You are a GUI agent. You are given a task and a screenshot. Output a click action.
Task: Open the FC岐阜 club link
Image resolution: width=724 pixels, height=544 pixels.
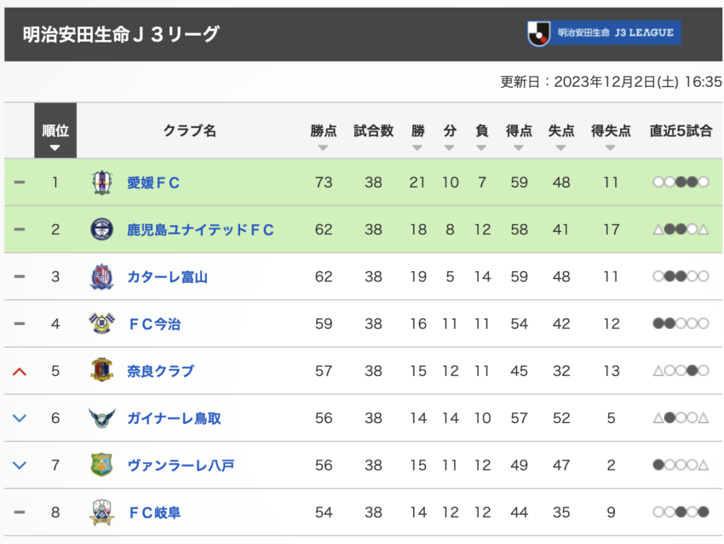pyautogui.click(x=155, y=512)
